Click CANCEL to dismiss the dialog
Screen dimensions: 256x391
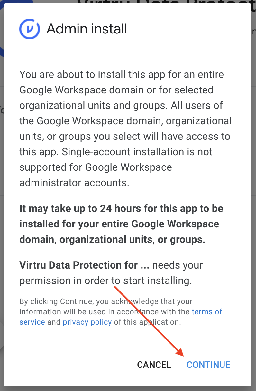tap(154, 365)
